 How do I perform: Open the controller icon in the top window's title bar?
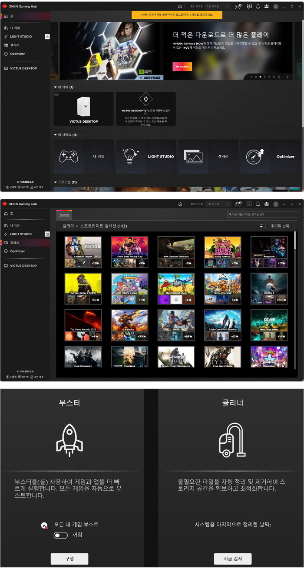238,7
